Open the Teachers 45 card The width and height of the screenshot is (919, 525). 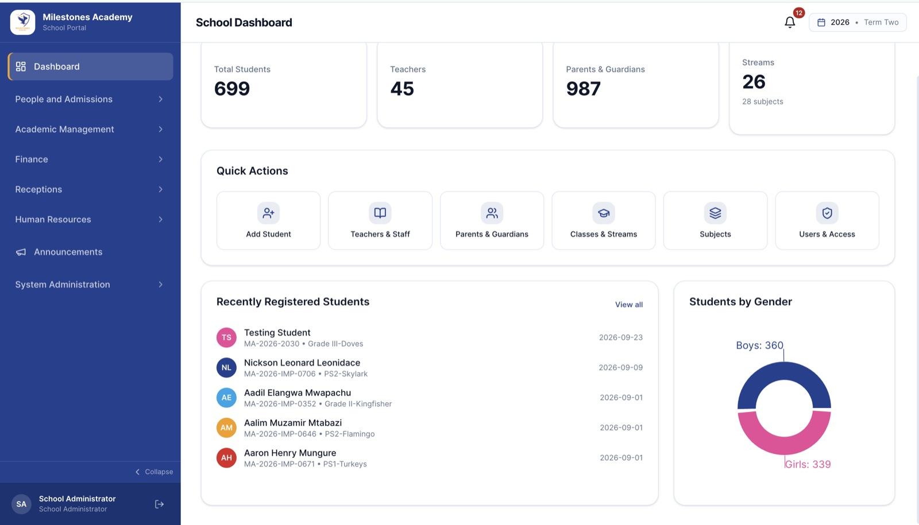pyautogui.click(x=459, y=84)
